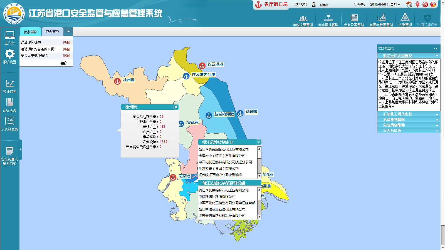
Task: Collapse the left sidebar with arrow handle
Action: (x=21, y=149)
